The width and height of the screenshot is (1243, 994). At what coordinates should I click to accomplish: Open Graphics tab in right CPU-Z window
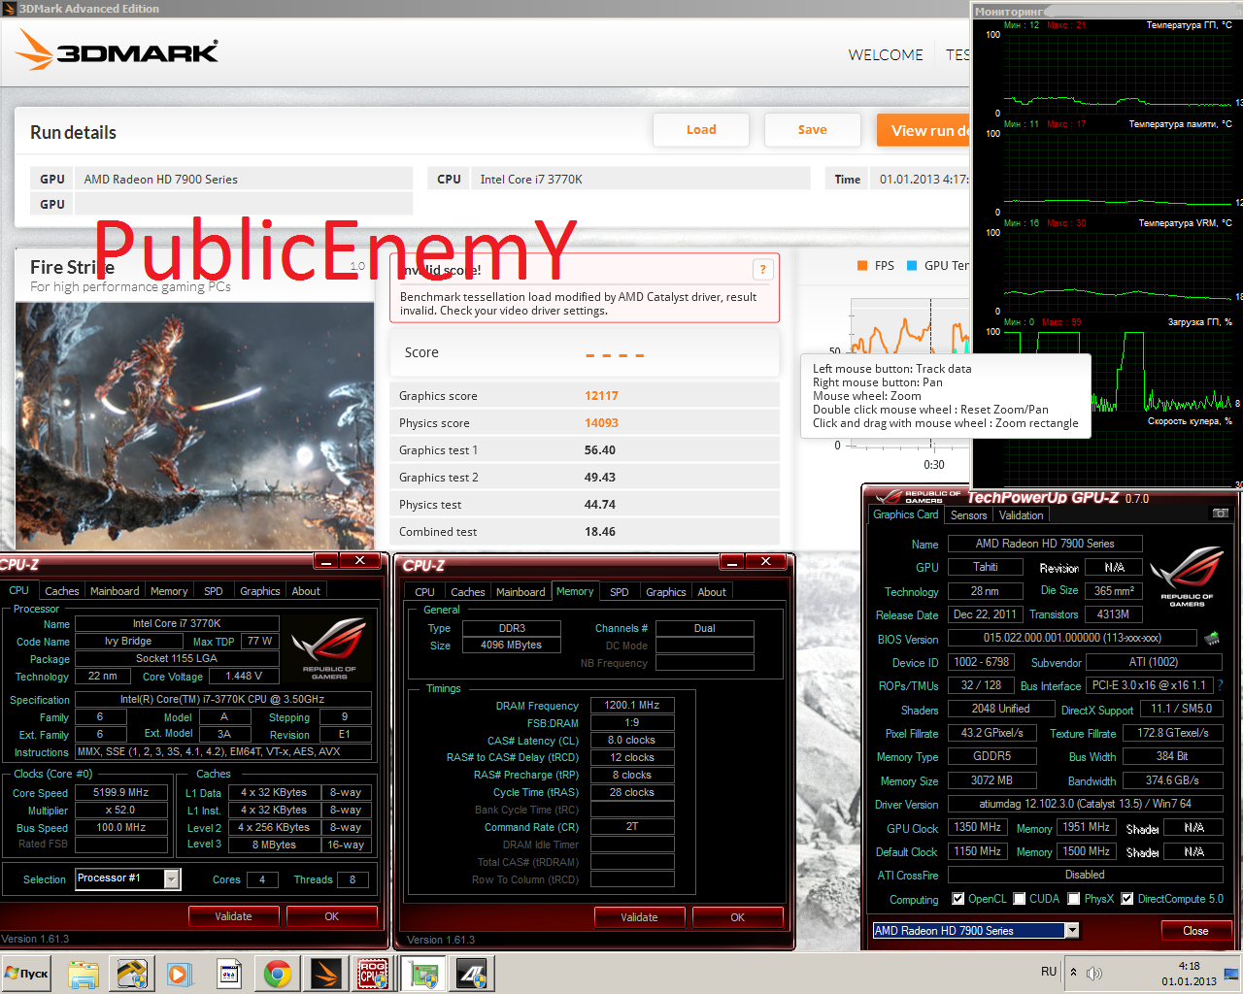tap(666, 592)
